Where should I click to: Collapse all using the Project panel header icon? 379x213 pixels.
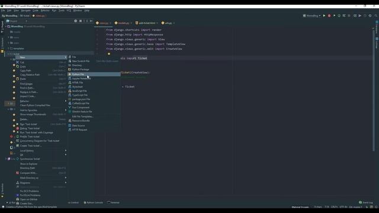81,21
